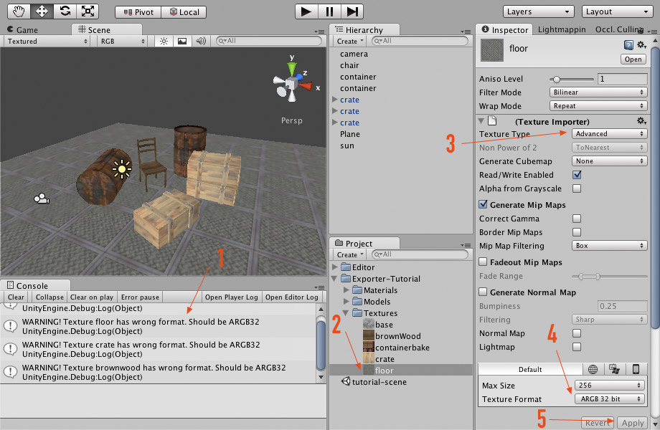
Task: Toggle scene lighting with the sun icon
Action: pyautogui.click(x=164, y=39)
